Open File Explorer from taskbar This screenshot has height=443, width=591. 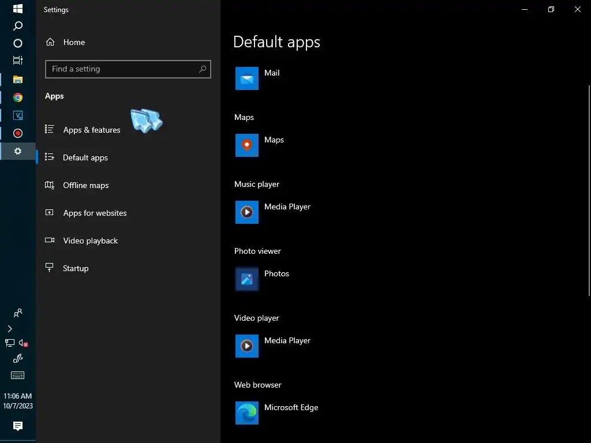click(18, 80)
